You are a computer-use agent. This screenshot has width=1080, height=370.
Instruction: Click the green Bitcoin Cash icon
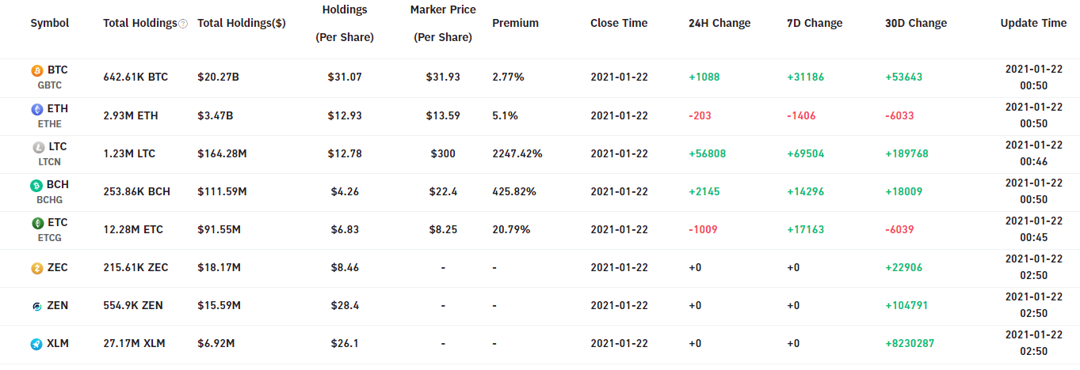tap(37, 185)
